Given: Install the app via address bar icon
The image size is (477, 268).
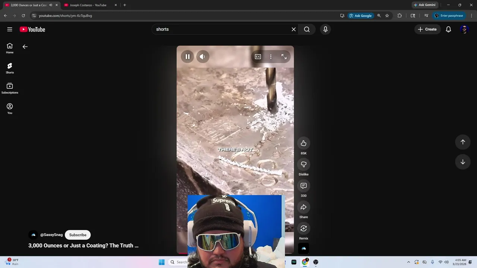Looking at the screenshot, I should [x=342, y=16].
